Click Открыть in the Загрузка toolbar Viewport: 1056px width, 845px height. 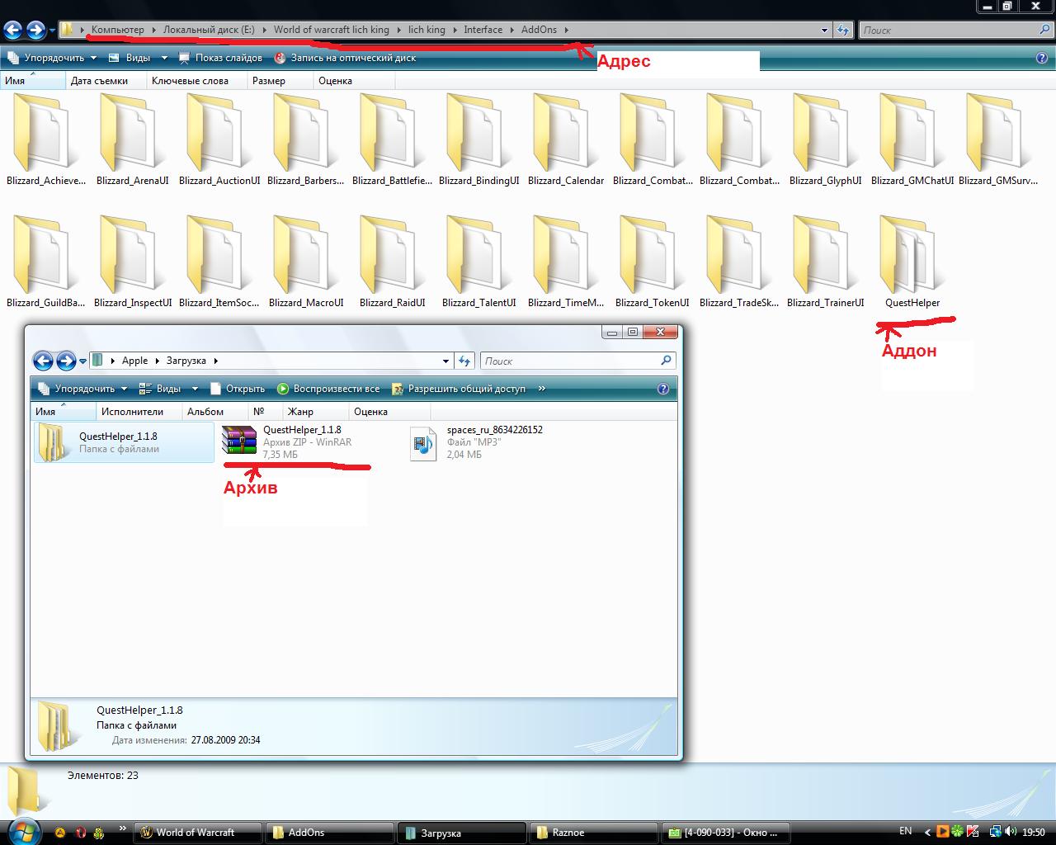[x=238, y=389]
